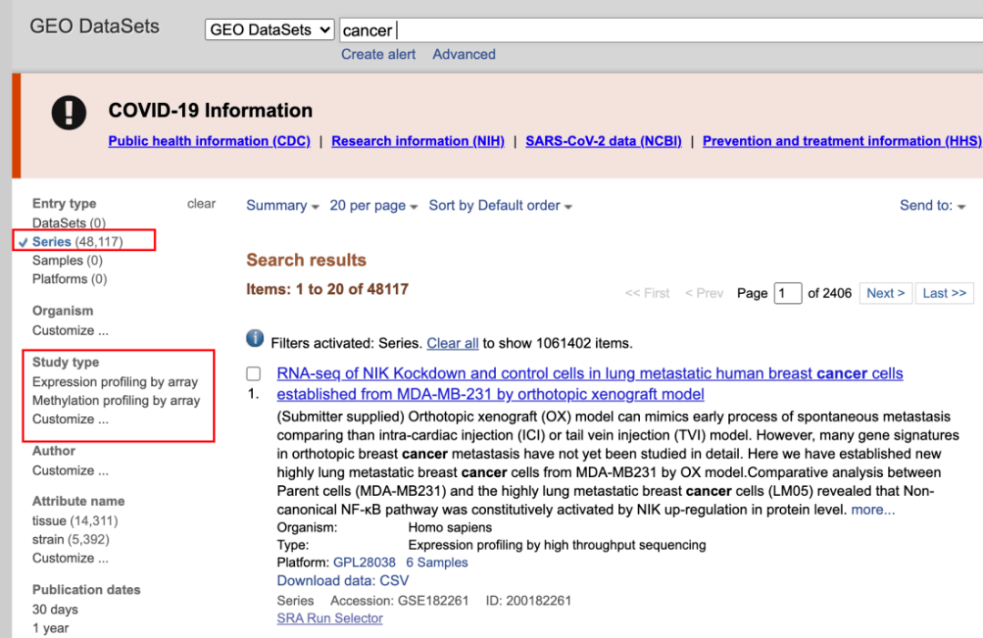Click Items: 1 to 20 of 48117 text
This screenshot has width=983, height=638.
(328, 289)
